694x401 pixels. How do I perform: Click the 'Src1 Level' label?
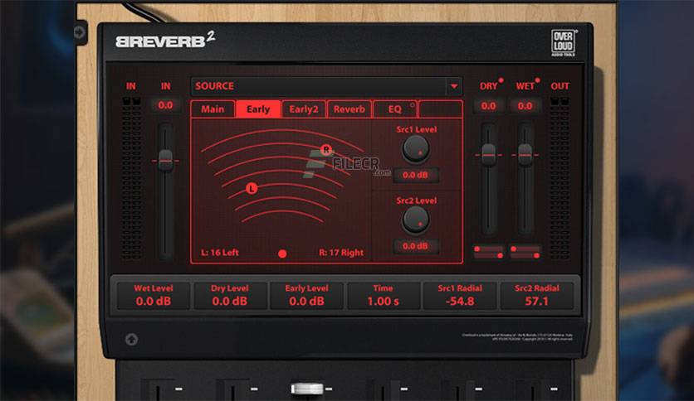click(x=416, y=129)
